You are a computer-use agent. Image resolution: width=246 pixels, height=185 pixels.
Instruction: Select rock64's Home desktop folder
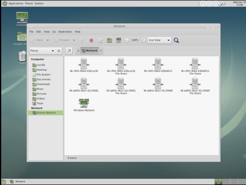(x=21, y=39)
